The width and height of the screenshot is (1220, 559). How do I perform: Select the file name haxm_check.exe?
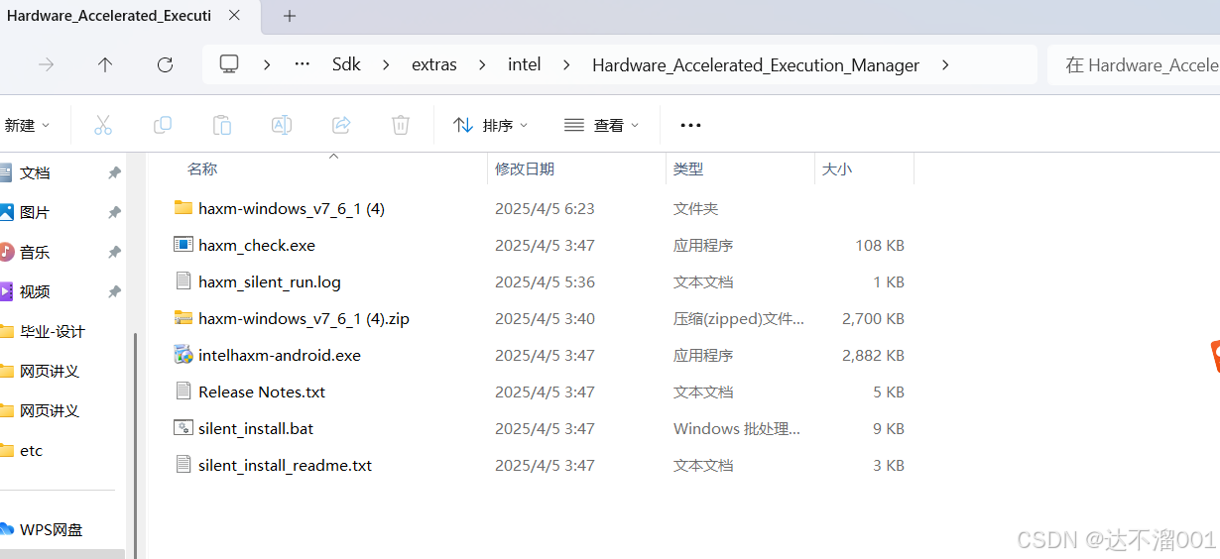coord(257,245)
